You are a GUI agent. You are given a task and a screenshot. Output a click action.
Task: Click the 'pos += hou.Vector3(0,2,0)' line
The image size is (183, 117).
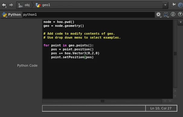tap(75, 53)
